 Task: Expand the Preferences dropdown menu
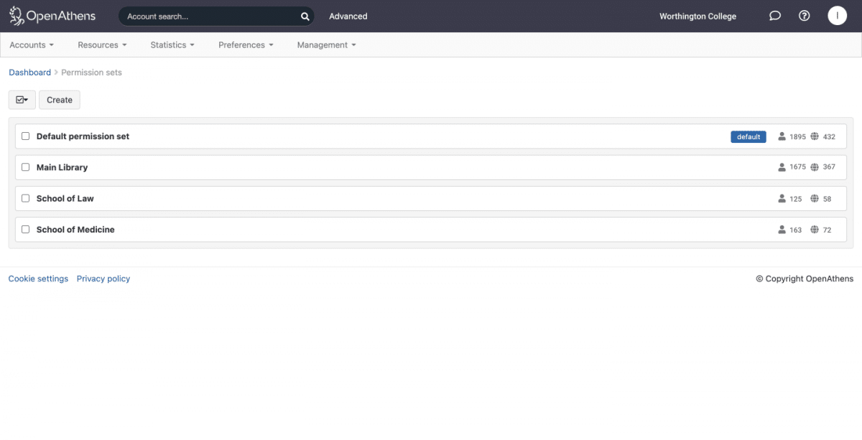pos(246,45)
